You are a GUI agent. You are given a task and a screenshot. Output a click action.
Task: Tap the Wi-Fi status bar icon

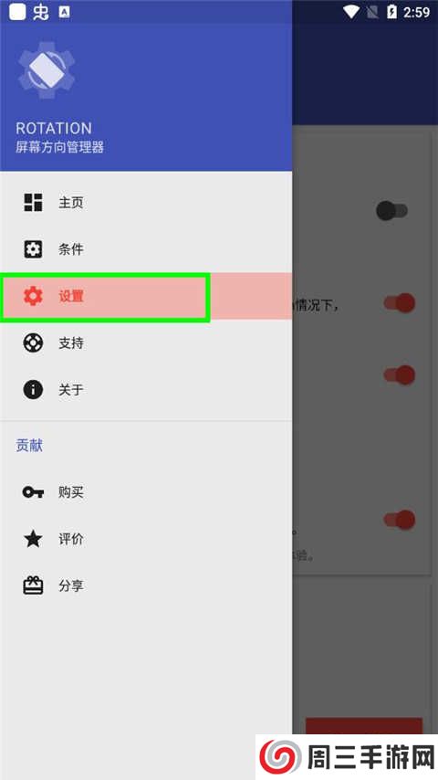351,12
